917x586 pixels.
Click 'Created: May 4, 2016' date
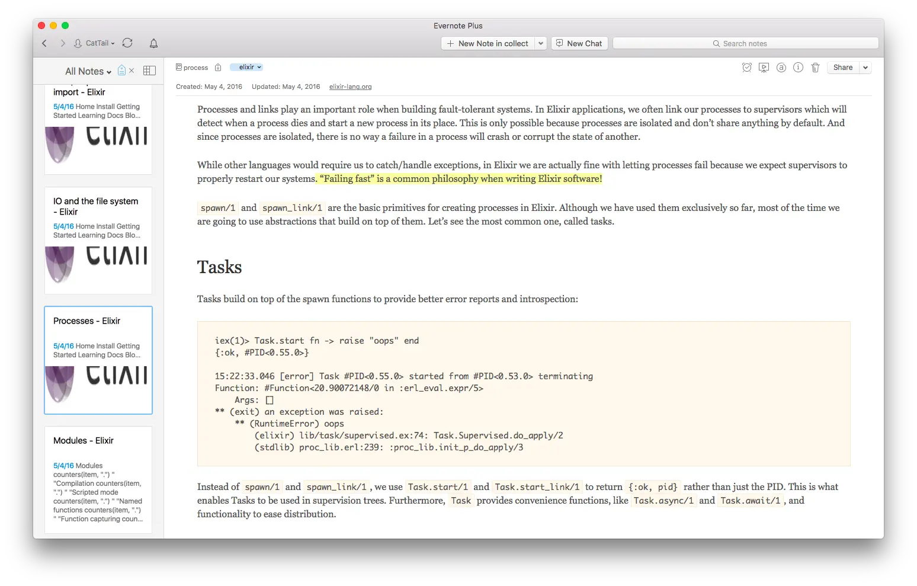pos(209,87)
